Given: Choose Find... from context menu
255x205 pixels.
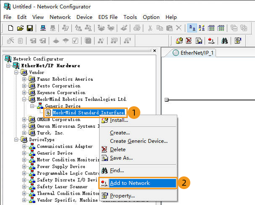Looking at the screenshot, I should 138,171.
